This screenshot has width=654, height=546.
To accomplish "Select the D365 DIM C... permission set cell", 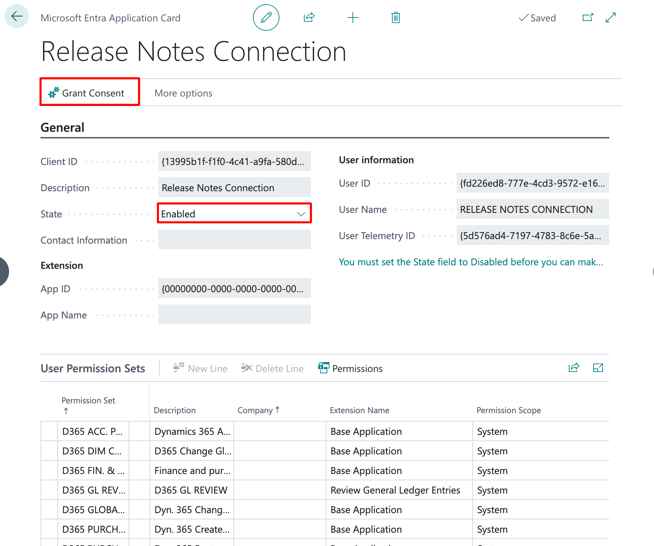I will [93, 451].
